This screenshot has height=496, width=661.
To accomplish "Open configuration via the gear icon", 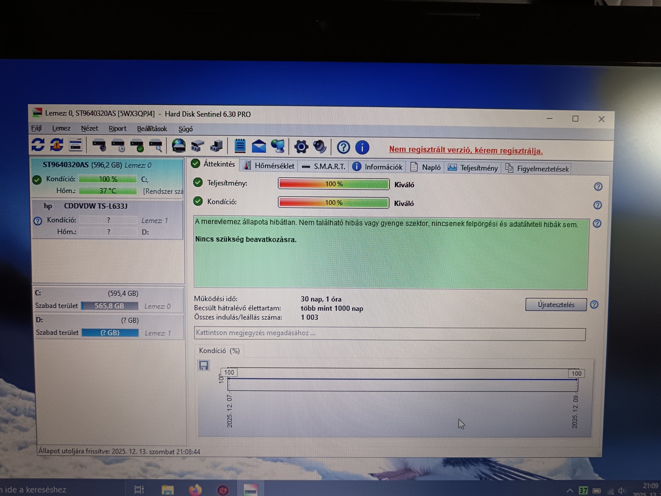I will pyautogui.click(x=301, y=147).
